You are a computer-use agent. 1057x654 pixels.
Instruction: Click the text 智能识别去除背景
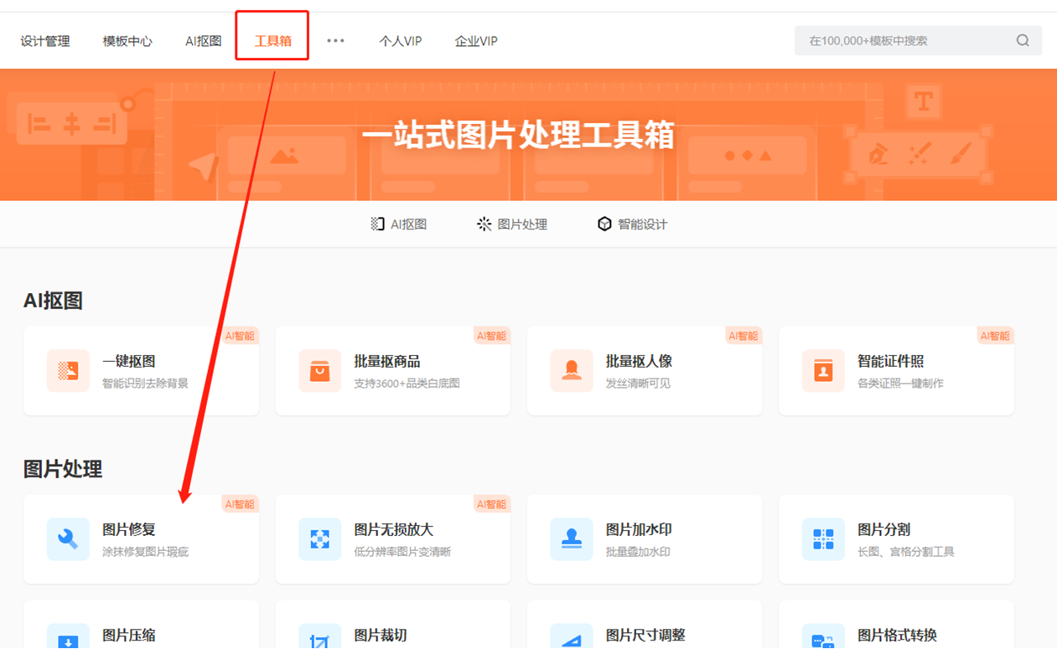(x=145, y=384)
